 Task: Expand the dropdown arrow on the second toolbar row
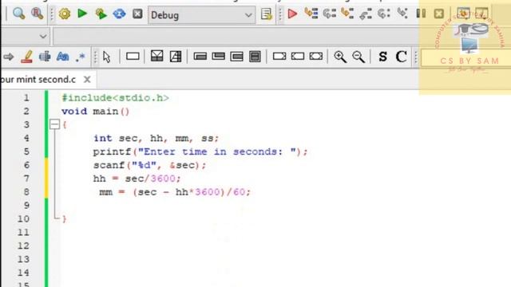pos(42,37)
